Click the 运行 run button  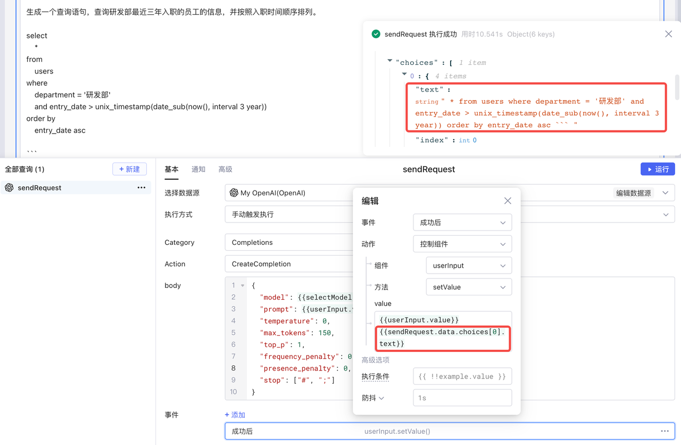coord(658,169)
